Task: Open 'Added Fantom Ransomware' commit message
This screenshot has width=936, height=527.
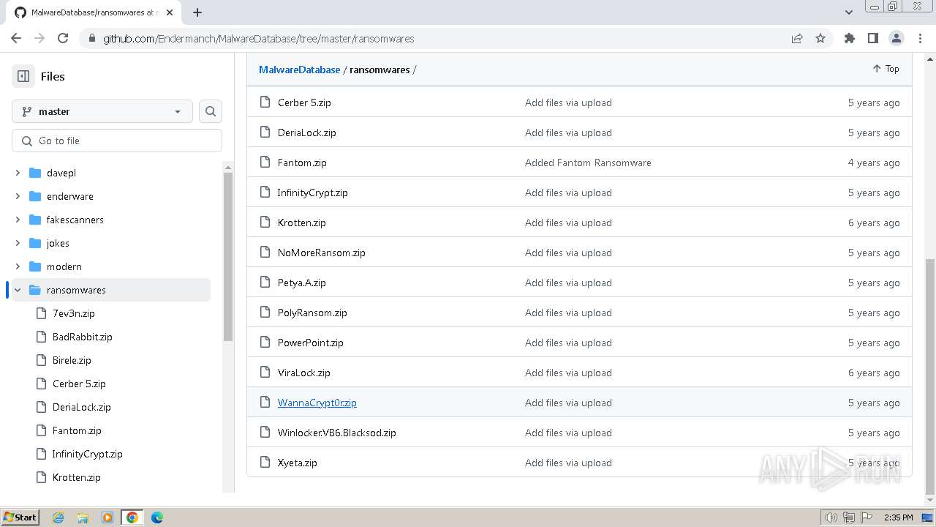Action: tap(588, 162)
